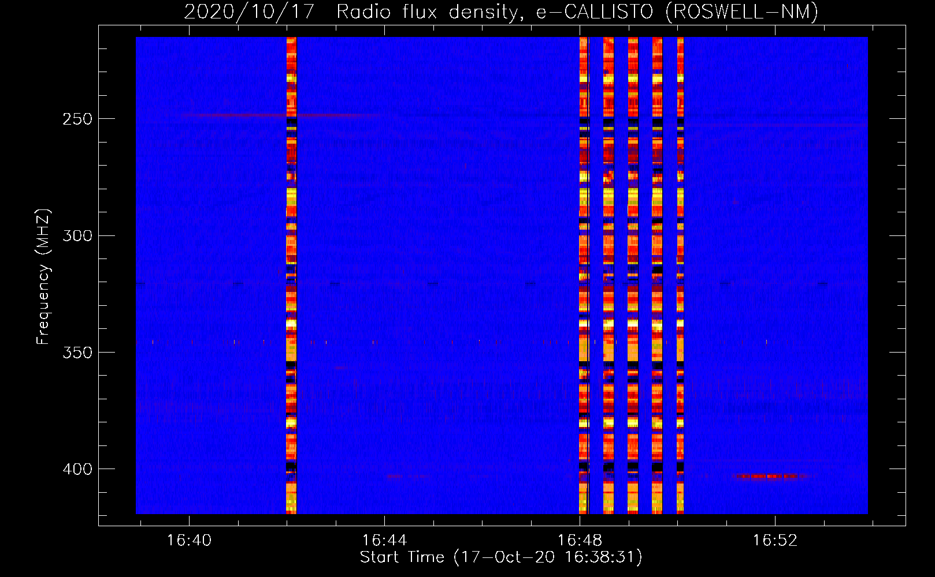Click the 250 frequency tick label

tap(77, 119)
